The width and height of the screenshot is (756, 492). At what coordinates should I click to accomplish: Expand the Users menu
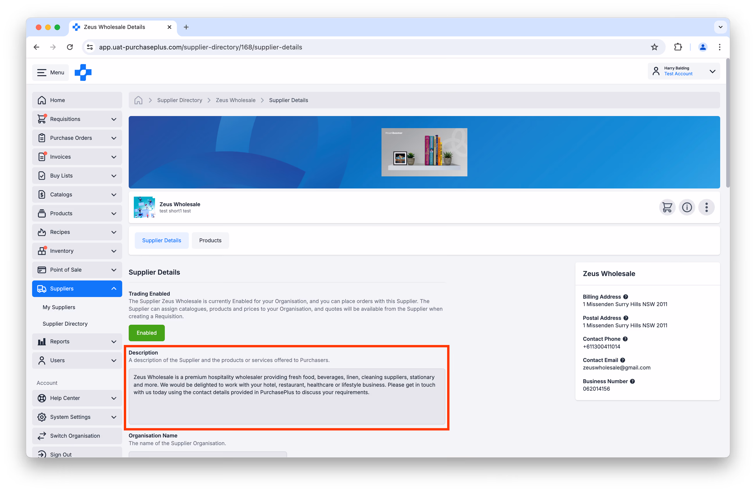(77, 360)
